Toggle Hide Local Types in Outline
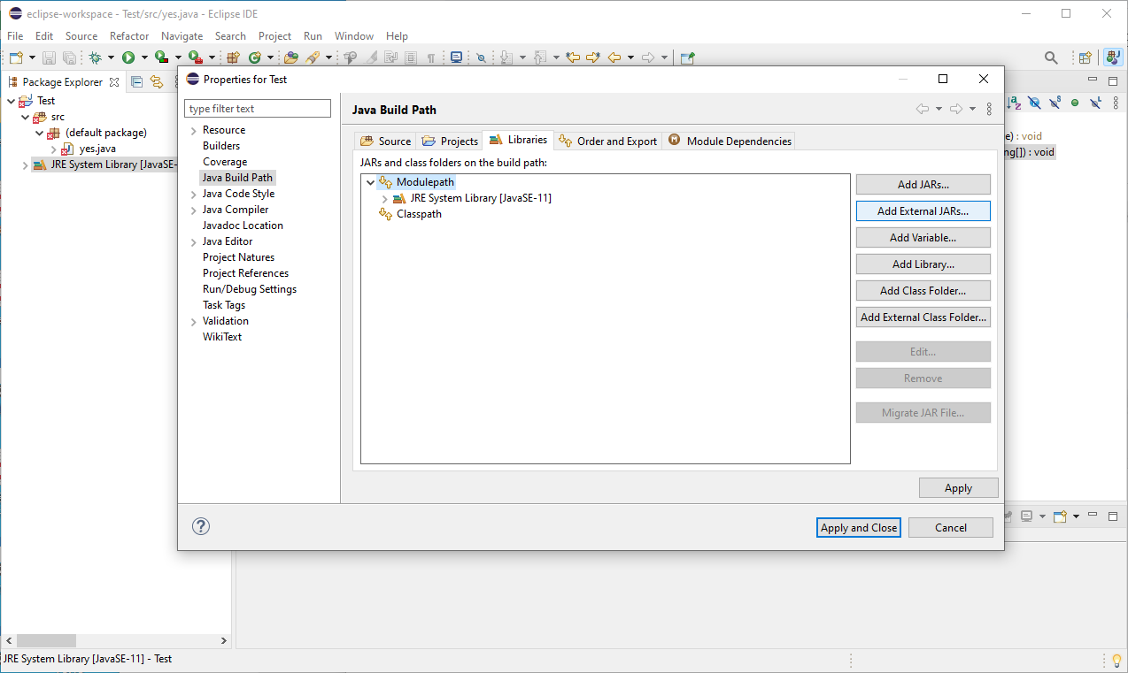This screenshot has height=673, width=1128. [1095, 103]
